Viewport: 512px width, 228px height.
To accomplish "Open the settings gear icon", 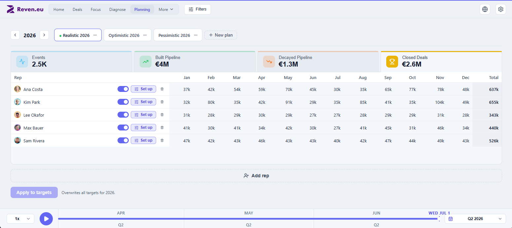I will click(501, 9).
